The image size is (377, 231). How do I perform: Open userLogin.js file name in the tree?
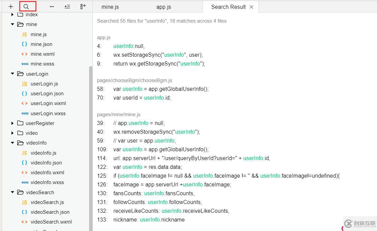pyautogui.click(x=44, y=84)
